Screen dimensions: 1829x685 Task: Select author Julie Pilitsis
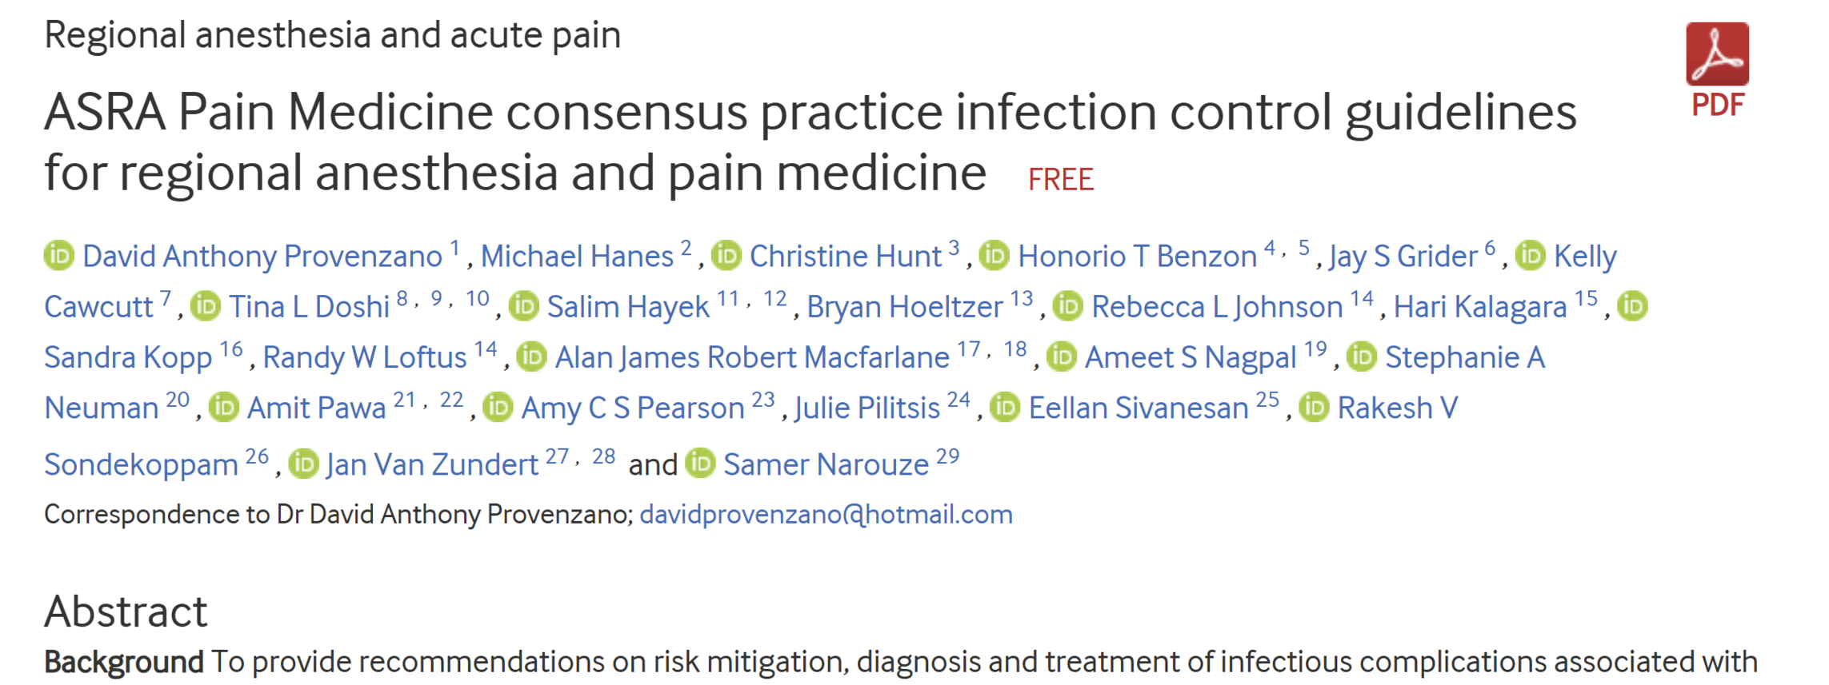pos(867,408)
